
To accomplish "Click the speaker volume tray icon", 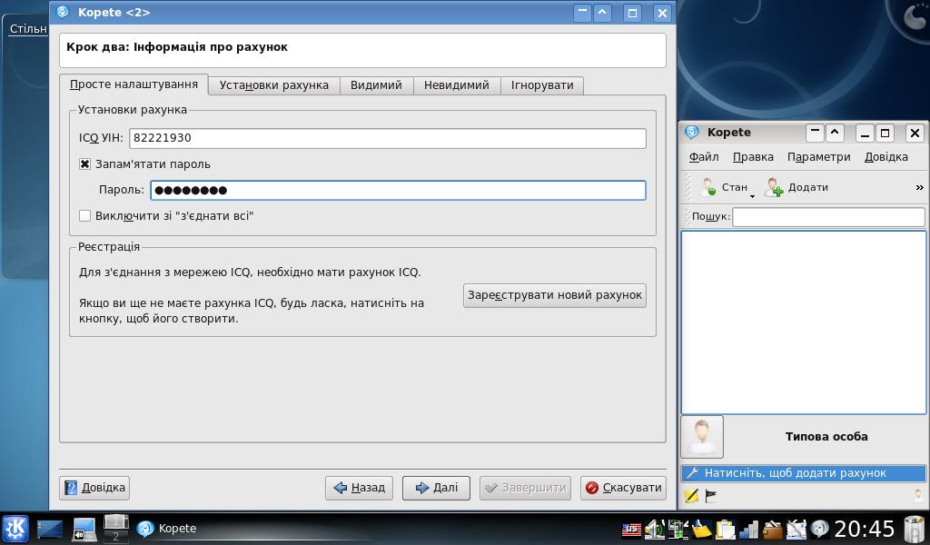I will 655,529.
